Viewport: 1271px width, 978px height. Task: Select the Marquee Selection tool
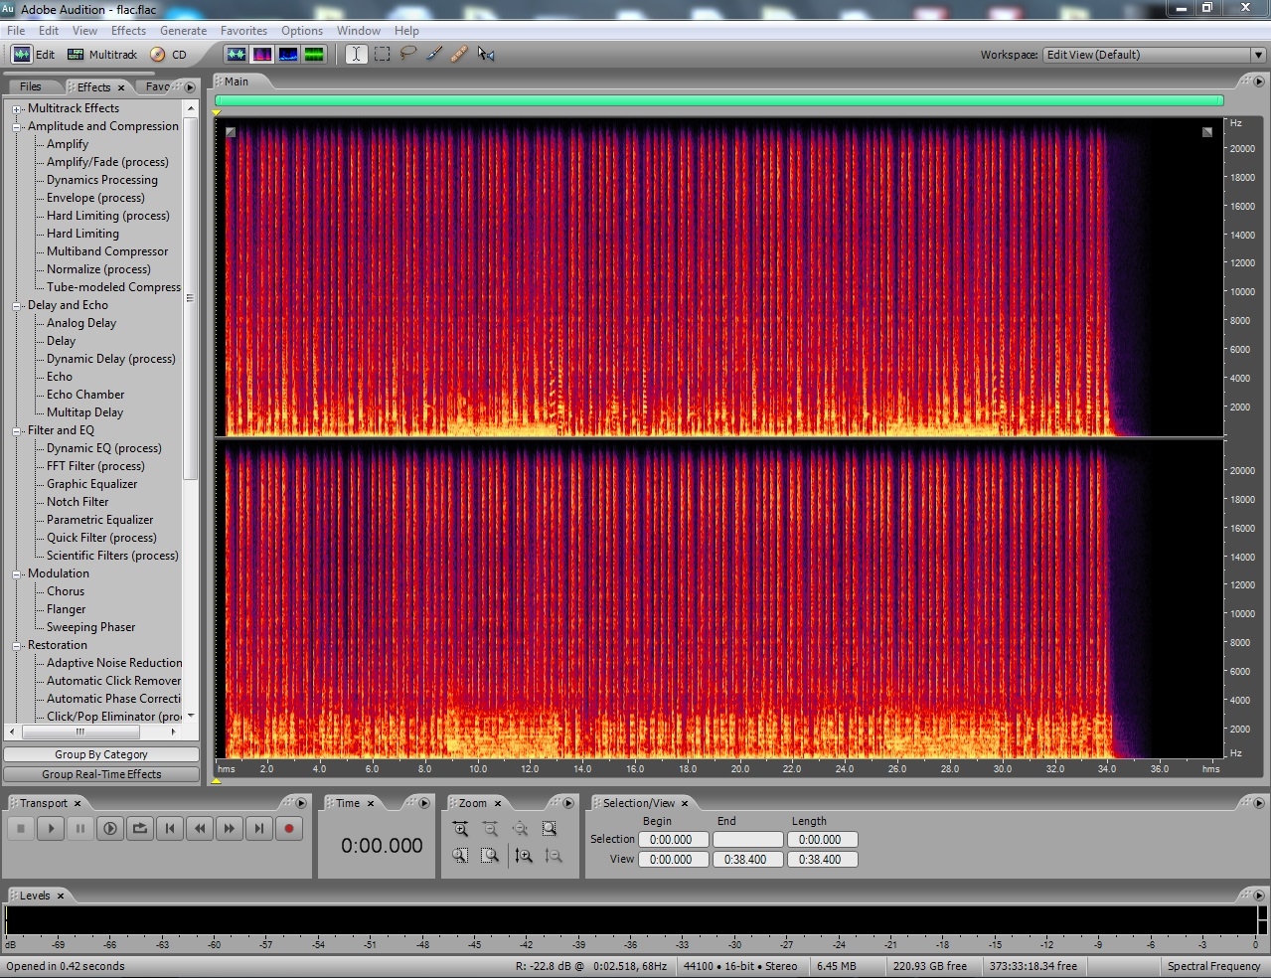click(382, 55)
